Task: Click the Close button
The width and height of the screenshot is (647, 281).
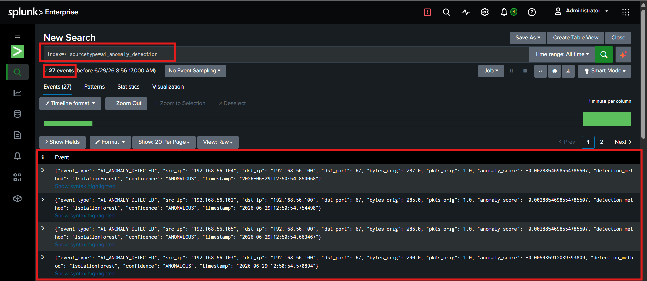Action: [x=618, y=38]
